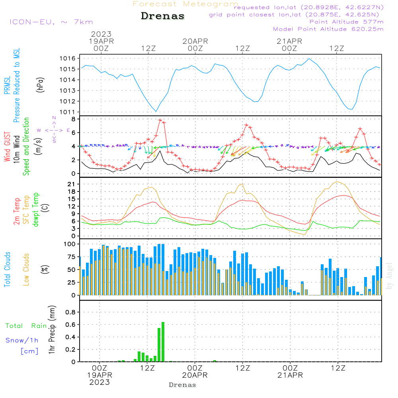Click the '00Z 20APR' bottom axis label
This screenshot has width=398, height=398.
pos(195,372)
